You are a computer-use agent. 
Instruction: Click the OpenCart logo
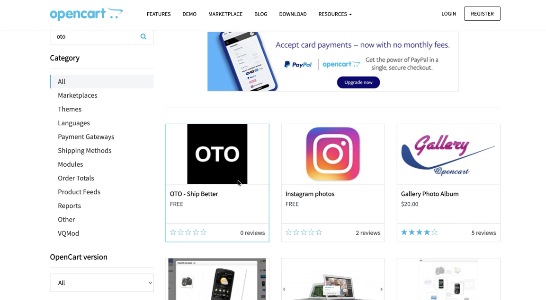coord(86,14)
